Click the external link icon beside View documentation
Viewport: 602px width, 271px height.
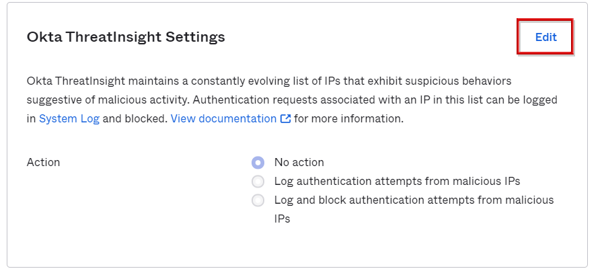pos(286,118)
